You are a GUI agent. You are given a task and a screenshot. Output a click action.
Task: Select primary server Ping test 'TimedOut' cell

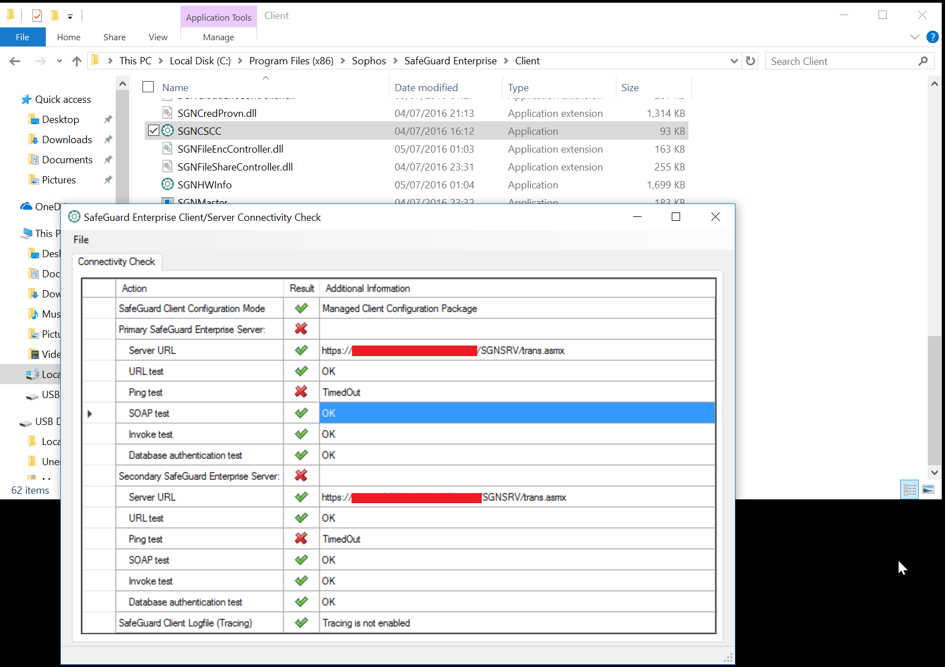[x=517, y=392]
